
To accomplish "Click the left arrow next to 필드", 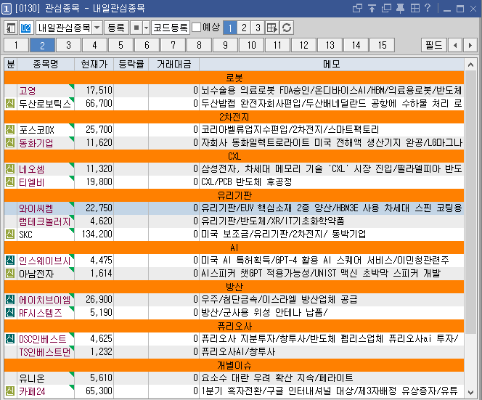I will pyautogui.click(x=455, y=45).
